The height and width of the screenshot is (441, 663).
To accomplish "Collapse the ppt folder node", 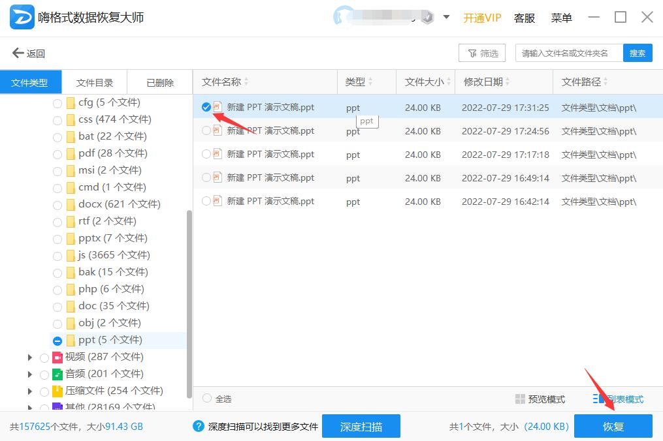I will (x=57, y=340).
